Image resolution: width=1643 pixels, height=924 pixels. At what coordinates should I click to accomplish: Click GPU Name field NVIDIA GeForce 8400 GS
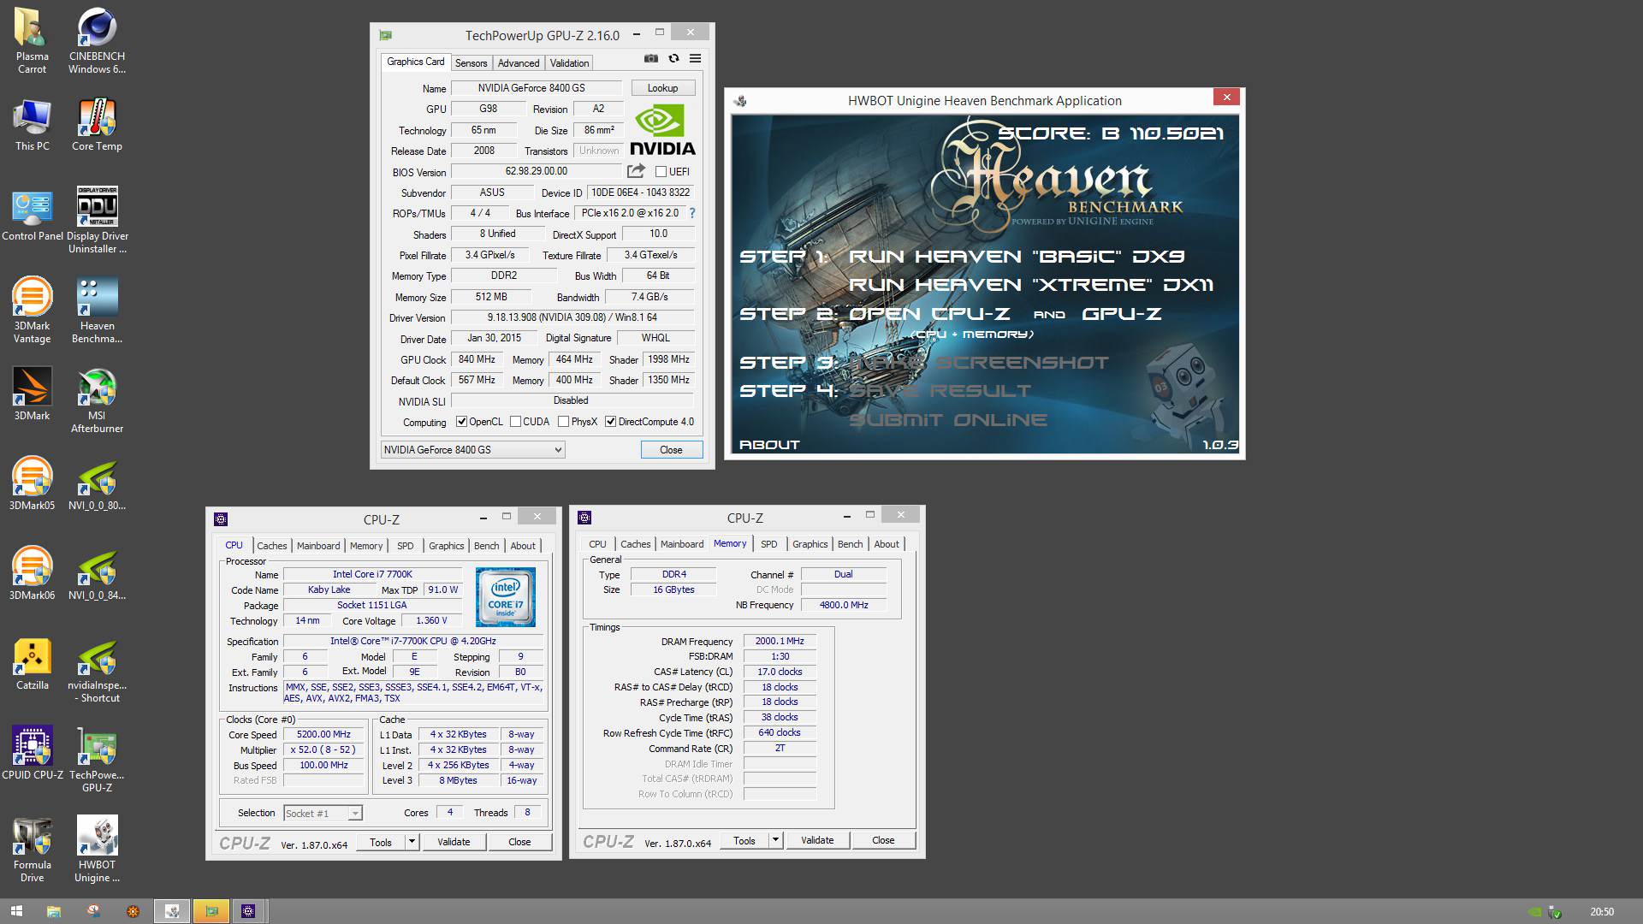click(x=537, y=88)
